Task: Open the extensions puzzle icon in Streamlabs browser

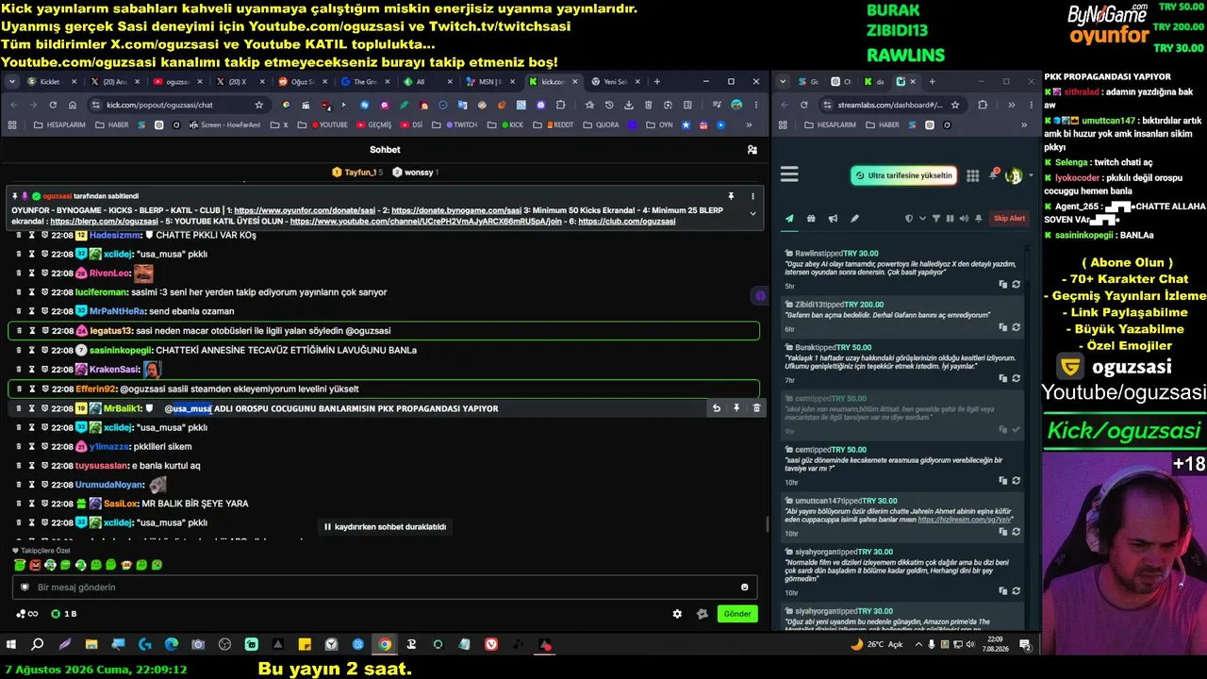Action: (x=983, y=105)
